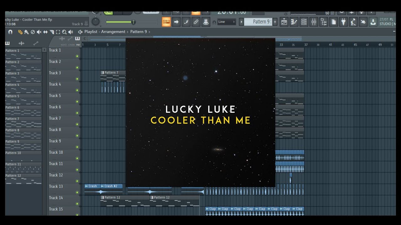Click the plus button next to Pattern 9

(275, 22)
